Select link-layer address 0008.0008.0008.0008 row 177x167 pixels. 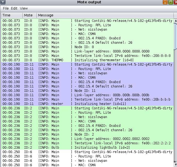pos(87,51)
